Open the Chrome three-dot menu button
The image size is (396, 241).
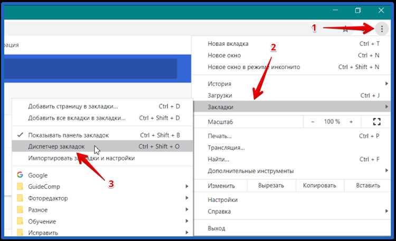coord(382,29)
